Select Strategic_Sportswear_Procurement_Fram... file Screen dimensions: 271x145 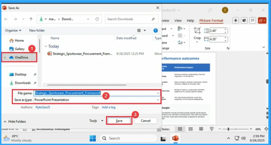pyautogui.click(x=80, y=54)
